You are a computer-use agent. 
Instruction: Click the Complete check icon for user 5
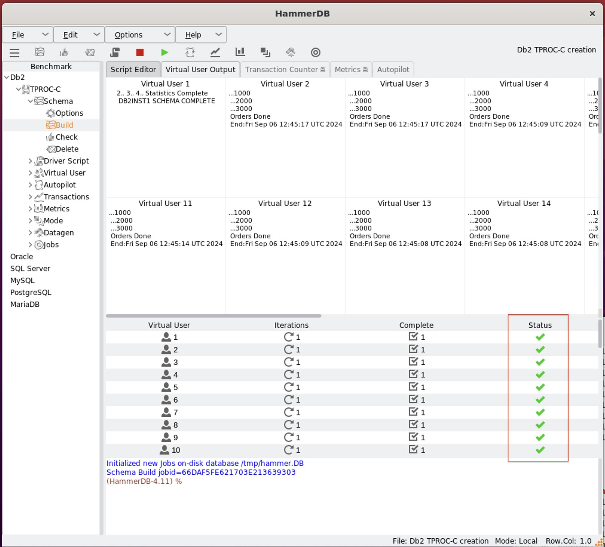[413, 387]
